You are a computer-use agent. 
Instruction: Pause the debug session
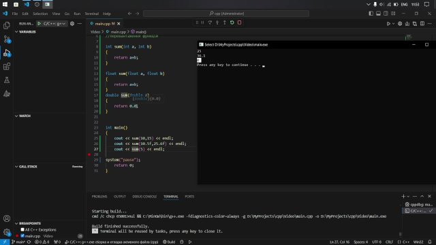coord(203,22)
